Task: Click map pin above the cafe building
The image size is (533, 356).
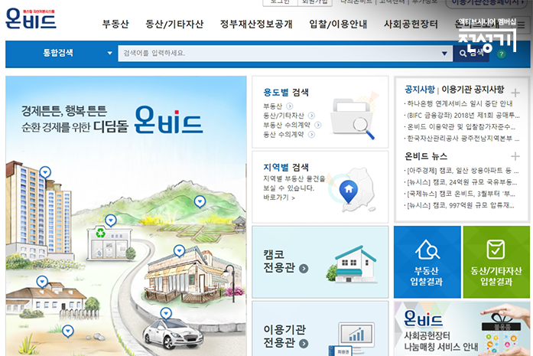Action: click(x=179, y=251)
